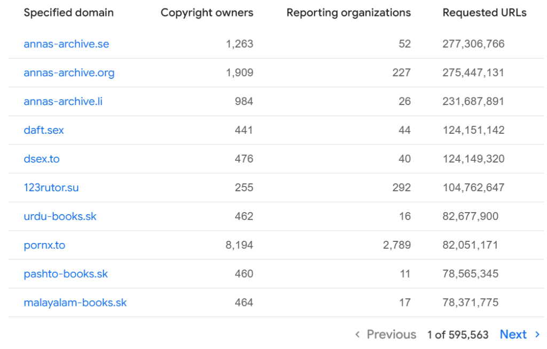
Task: Open the annas-archive.li domain link
Action: (62, 101)
